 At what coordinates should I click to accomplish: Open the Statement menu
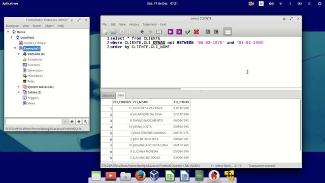point(149,24)
